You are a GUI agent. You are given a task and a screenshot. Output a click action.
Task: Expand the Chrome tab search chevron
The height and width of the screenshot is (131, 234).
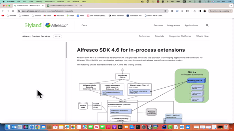point(231,6)
